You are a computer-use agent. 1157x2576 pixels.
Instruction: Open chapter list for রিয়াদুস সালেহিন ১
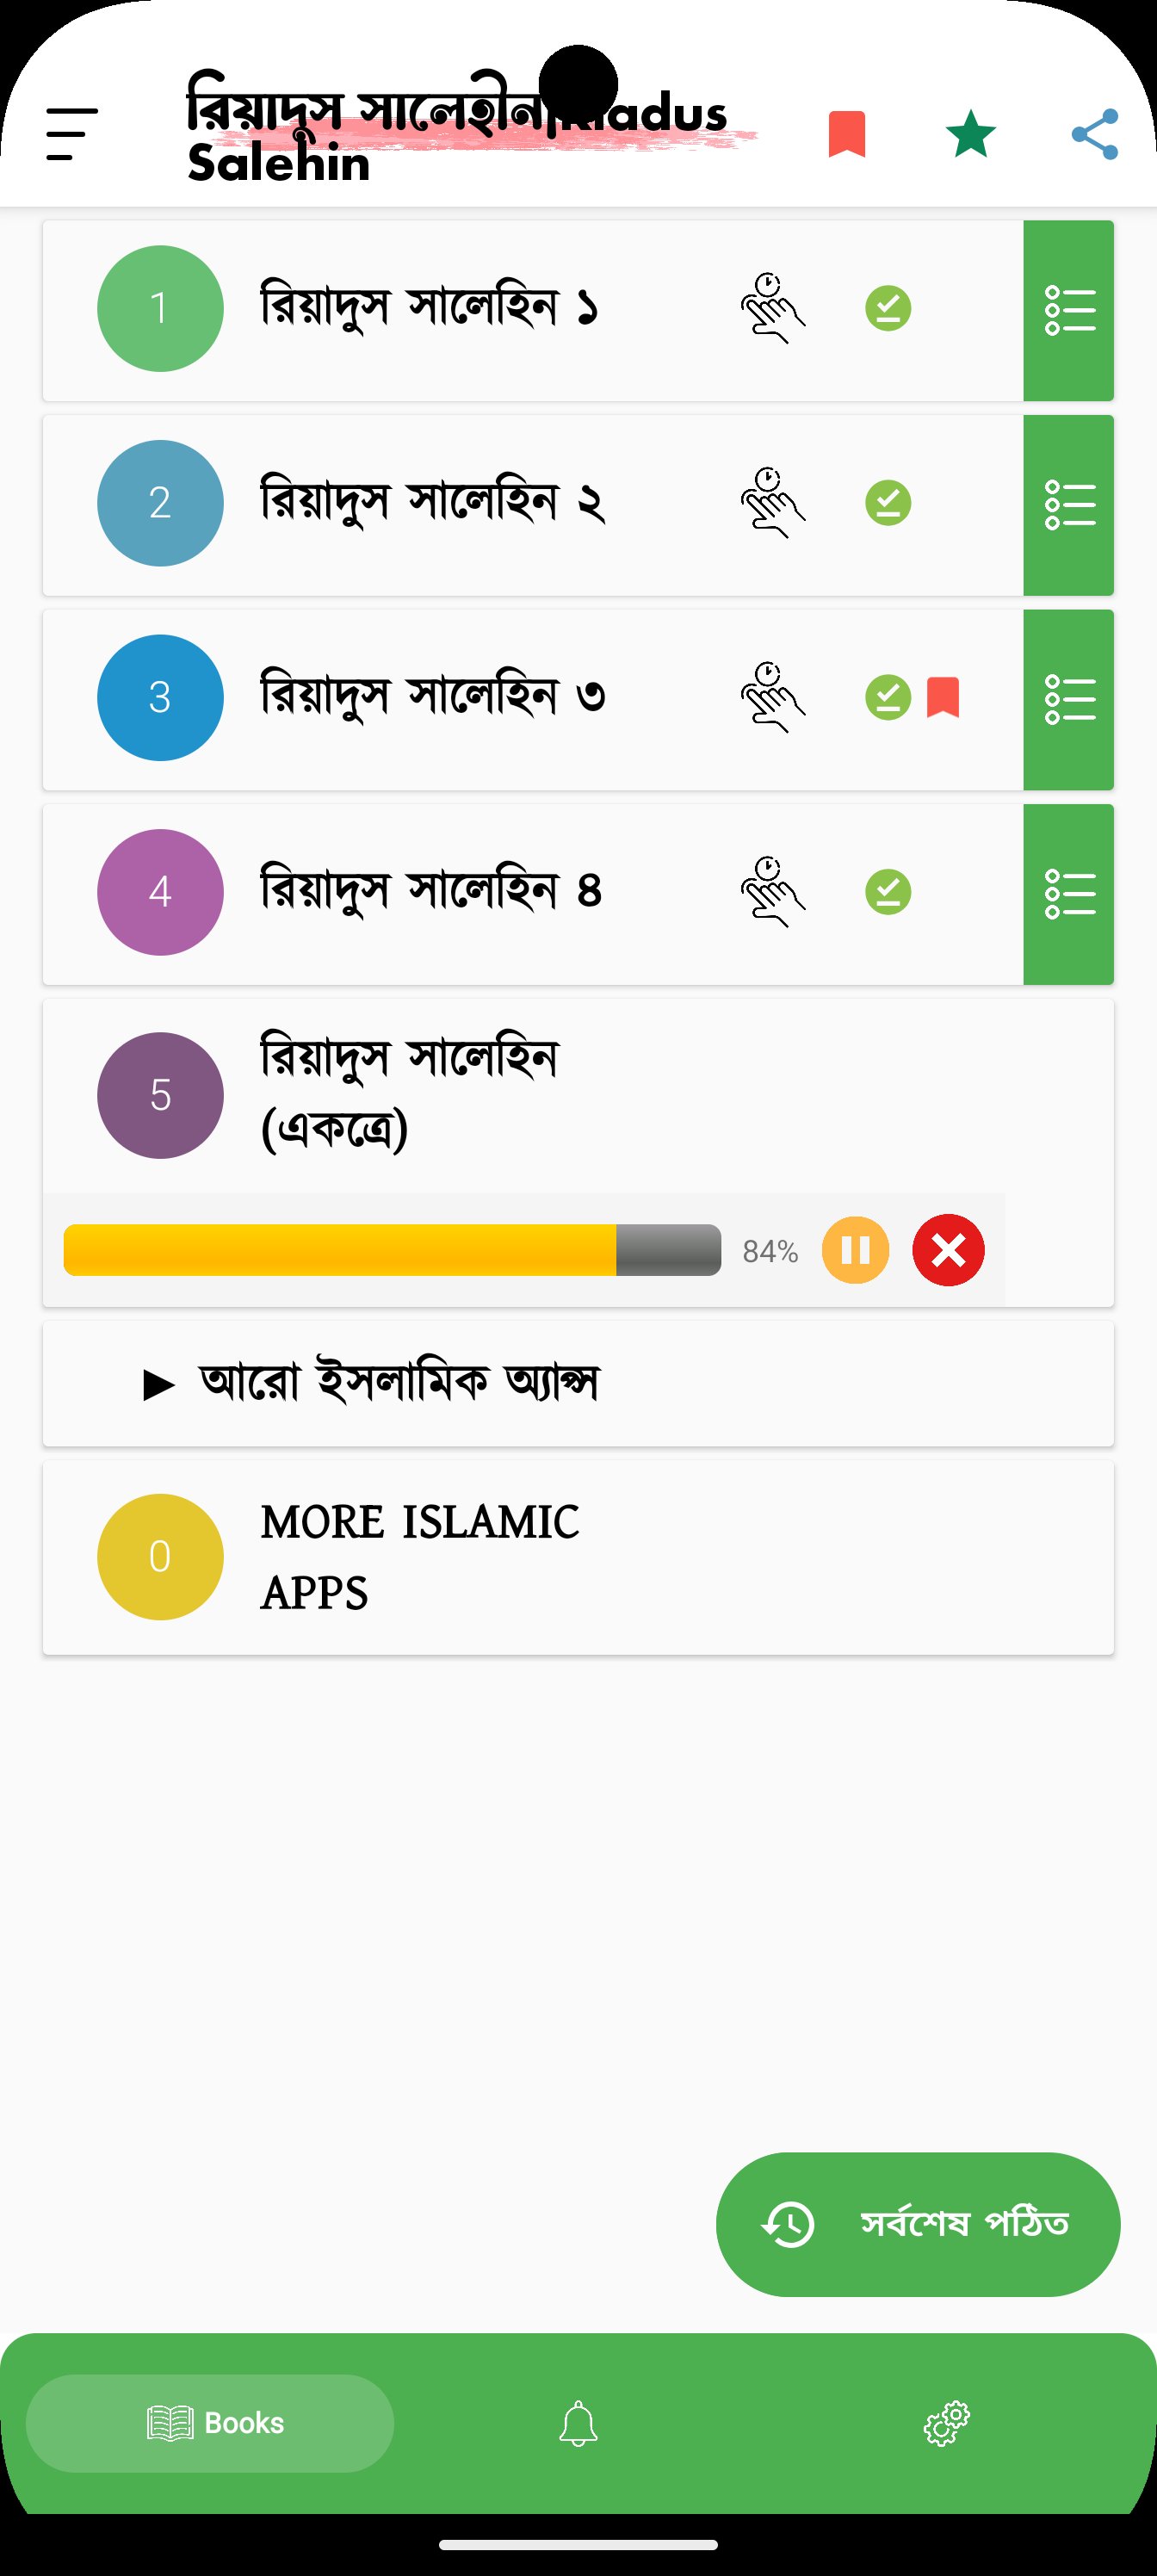point(1068,310)
